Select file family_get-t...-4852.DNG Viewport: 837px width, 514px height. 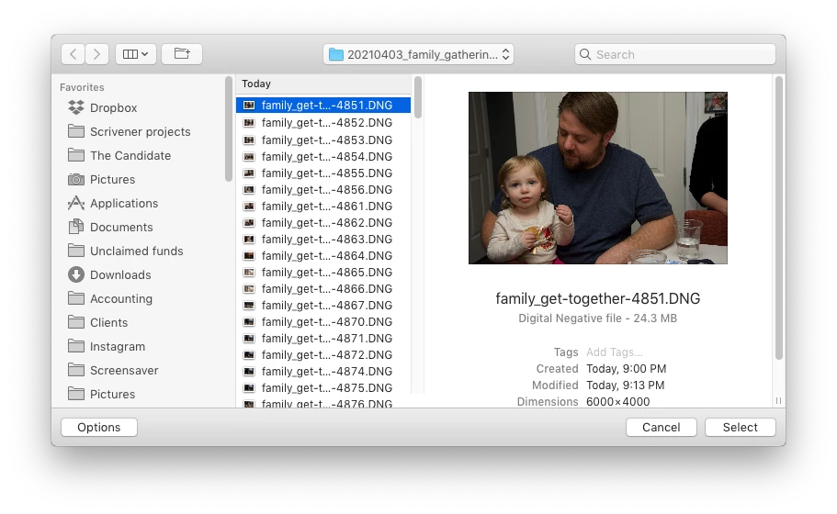323,123
